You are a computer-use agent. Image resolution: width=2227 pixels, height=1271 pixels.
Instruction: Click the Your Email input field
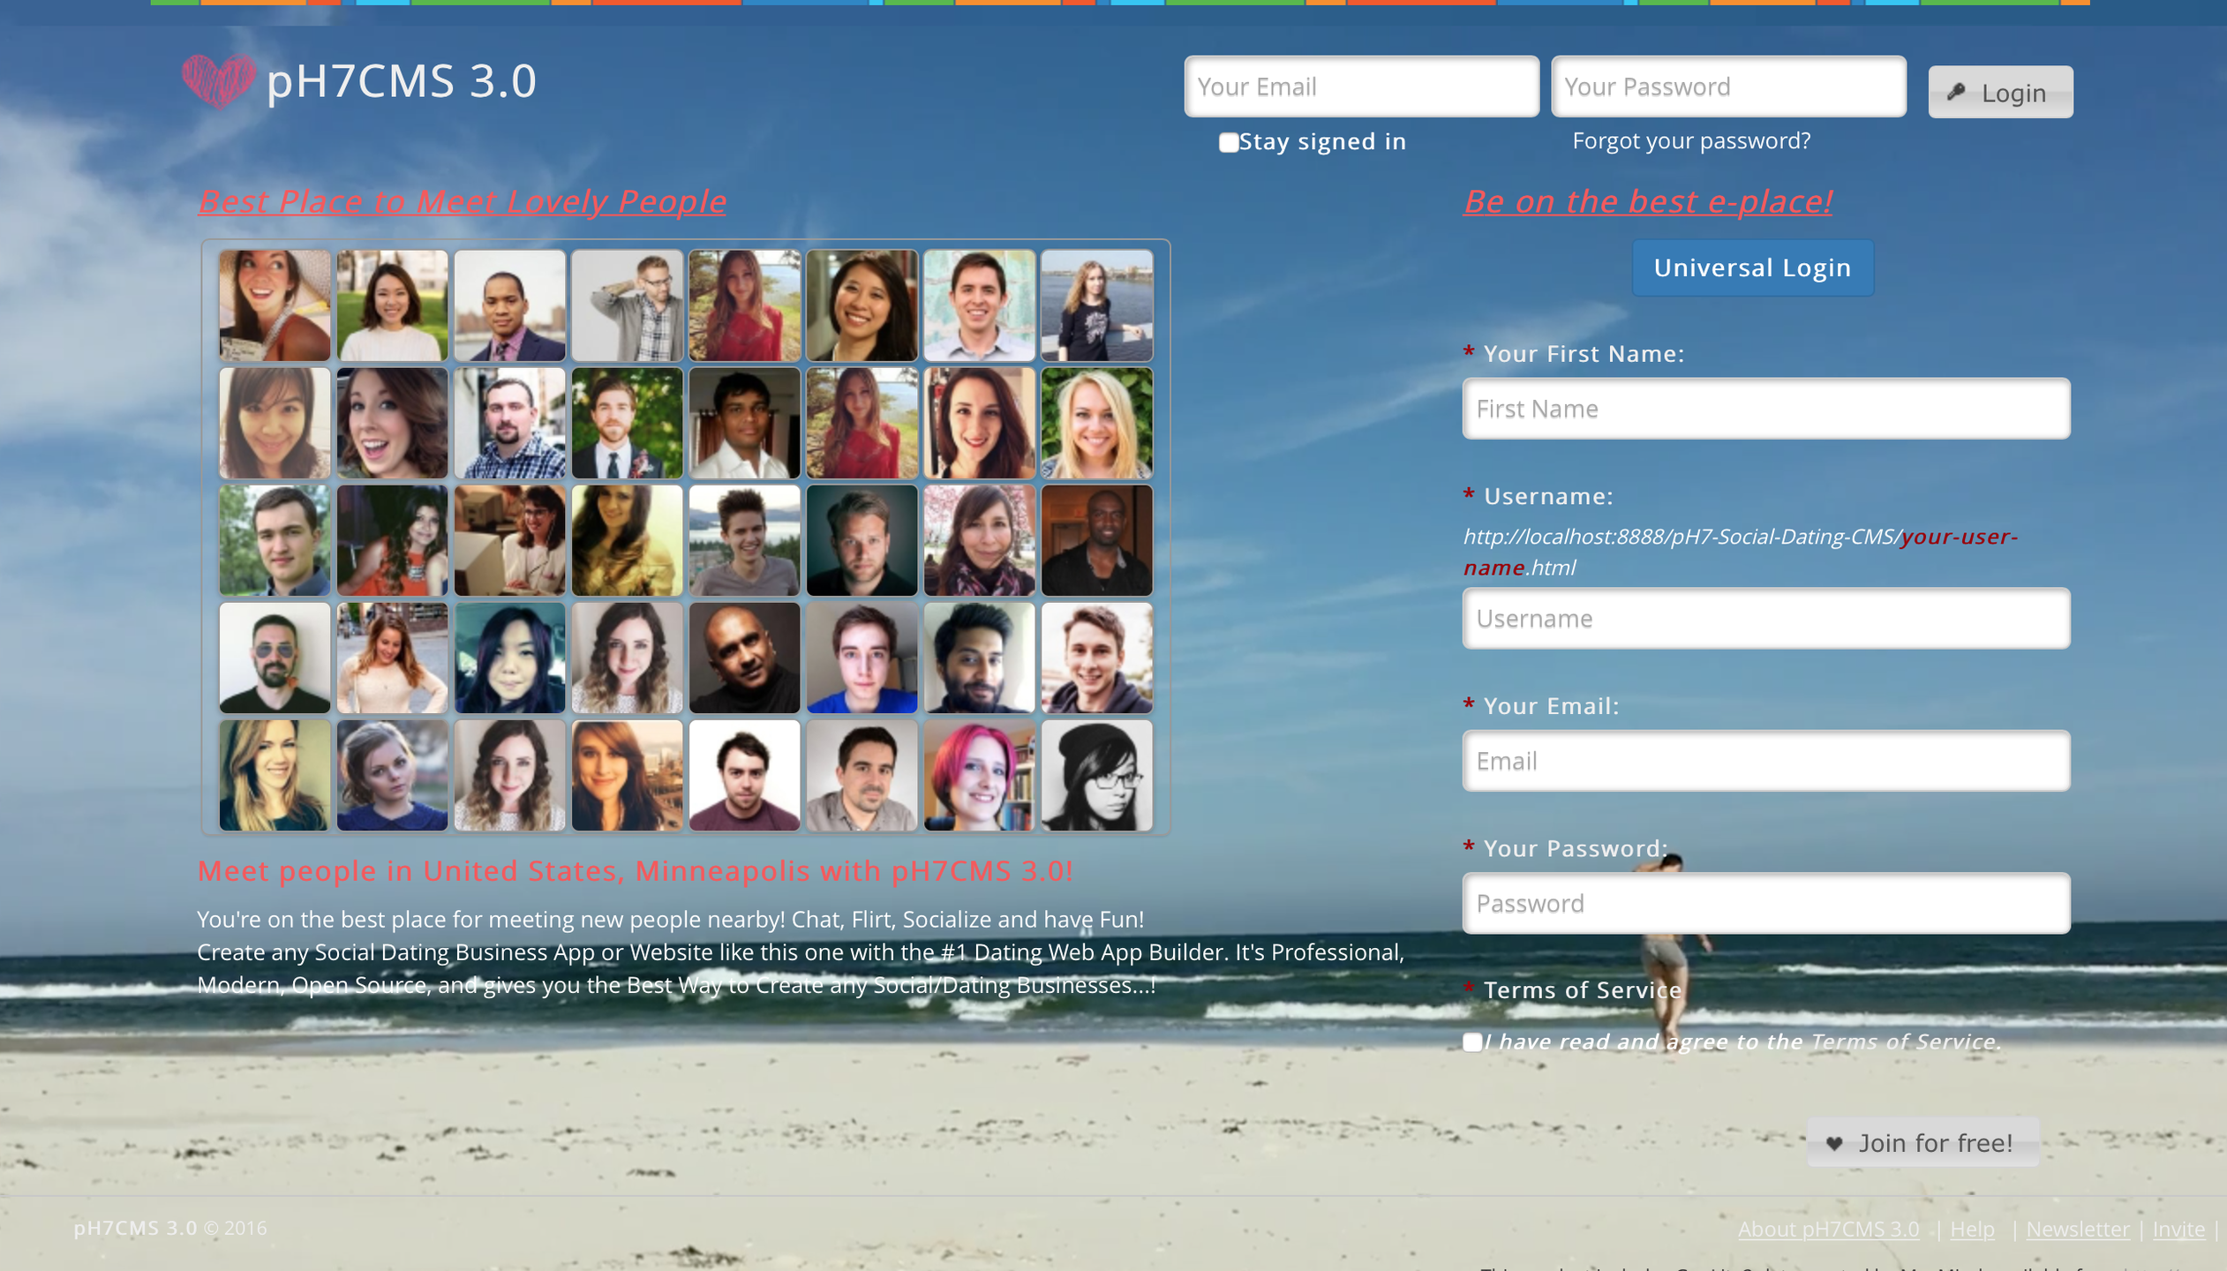pos(1765,760)
